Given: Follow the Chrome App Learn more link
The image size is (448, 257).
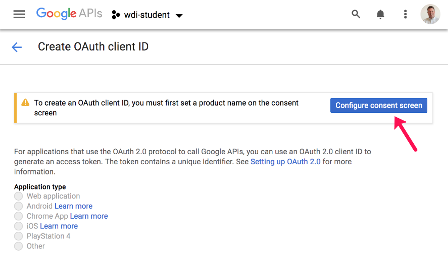Looking at the screenshot, I should (89, 216).
